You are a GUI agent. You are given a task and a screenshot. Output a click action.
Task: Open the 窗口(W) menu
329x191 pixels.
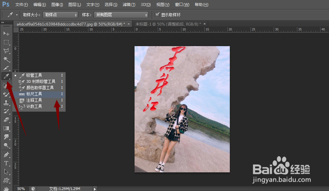182,4
